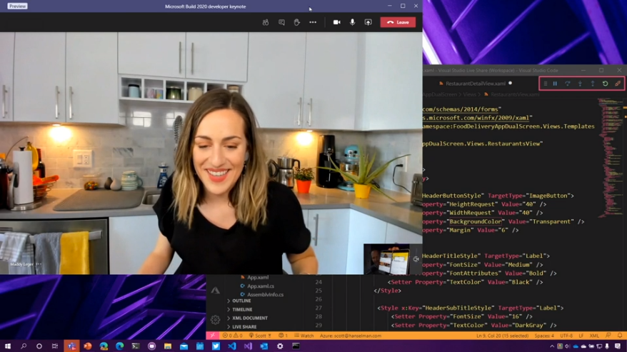Open VS Code notifications bell
627x352 pixels.
620,336
